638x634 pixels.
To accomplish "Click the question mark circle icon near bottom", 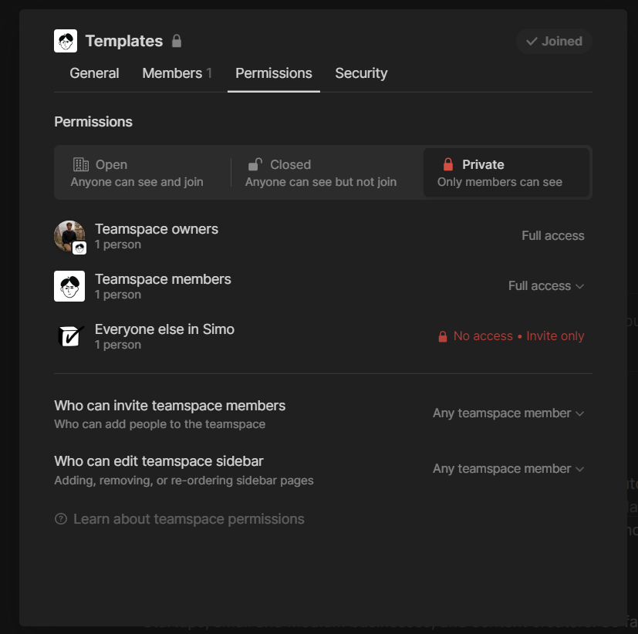I will [x=60, y=518].
